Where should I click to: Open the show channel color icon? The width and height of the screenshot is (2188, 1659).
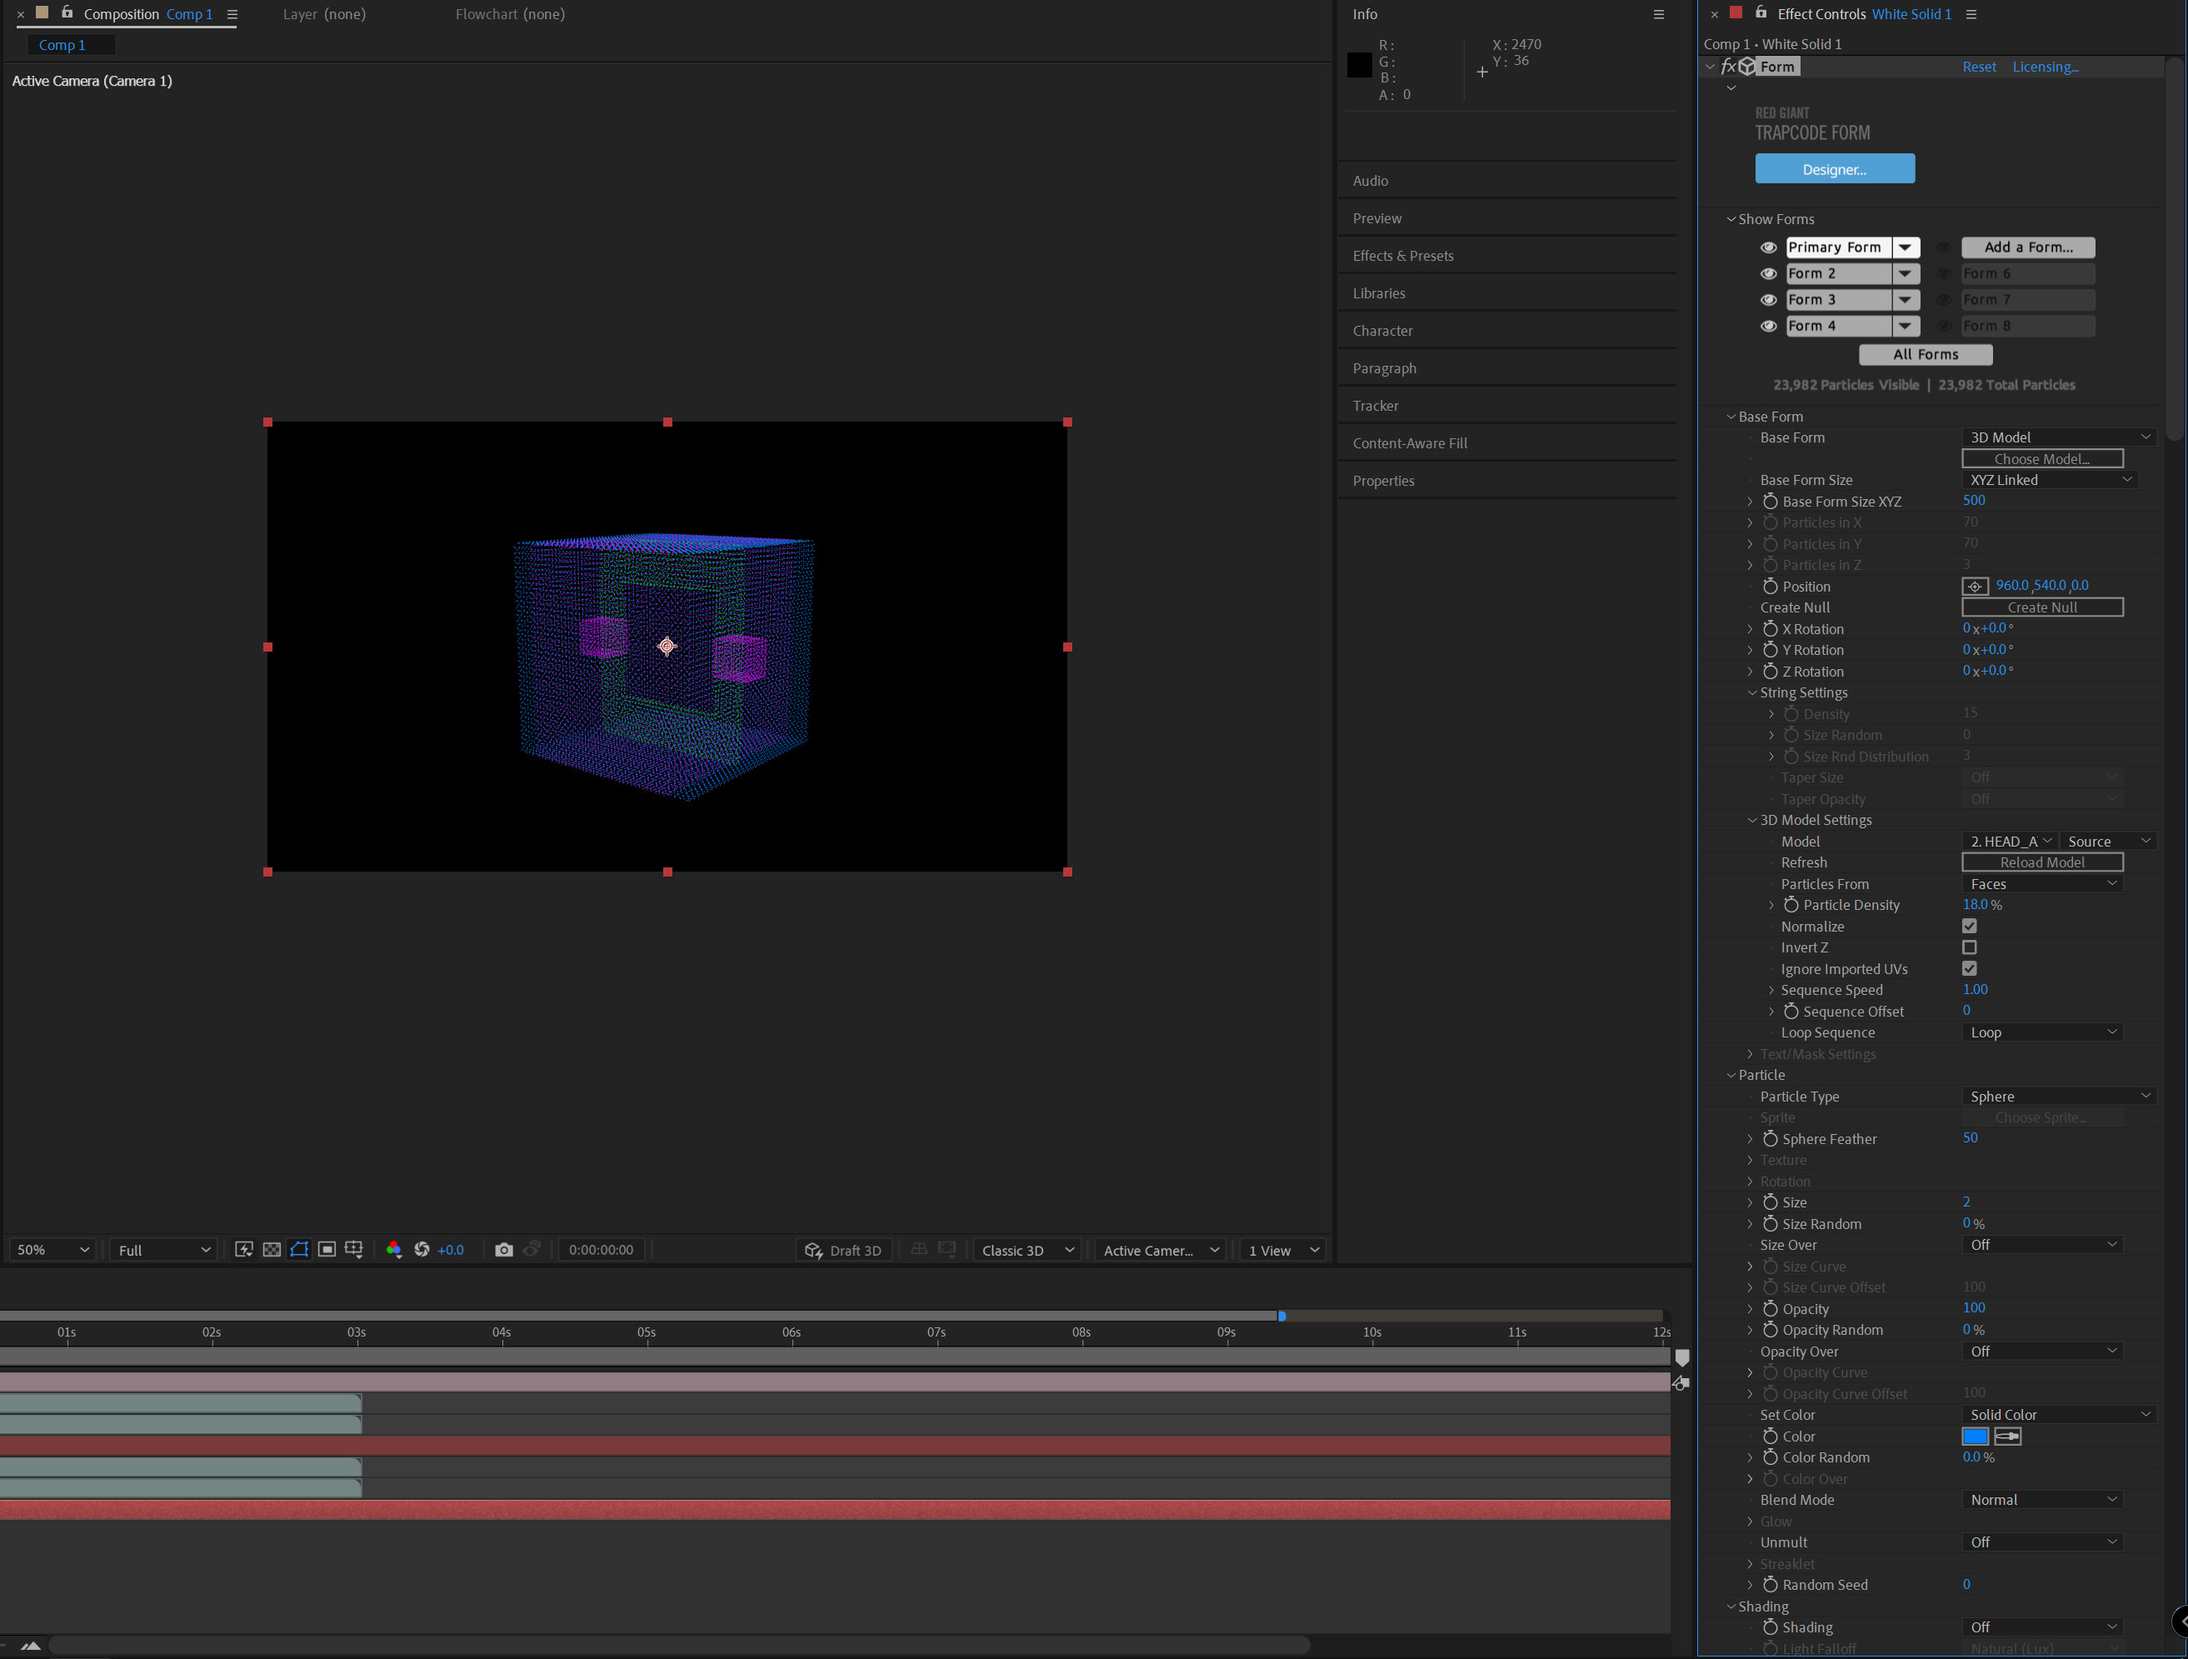coord(393,1249)
